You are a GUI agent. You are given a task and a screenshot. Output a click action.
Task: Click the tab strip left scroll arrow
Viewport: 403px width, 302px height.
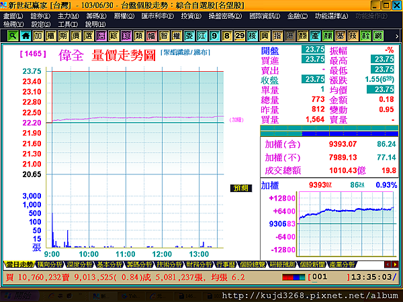(x=388, y=264)
